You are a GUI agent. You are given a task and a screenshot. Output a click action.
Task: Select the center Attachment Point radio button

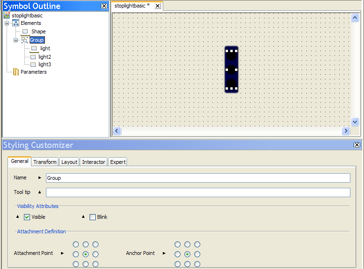pos(85,254)
